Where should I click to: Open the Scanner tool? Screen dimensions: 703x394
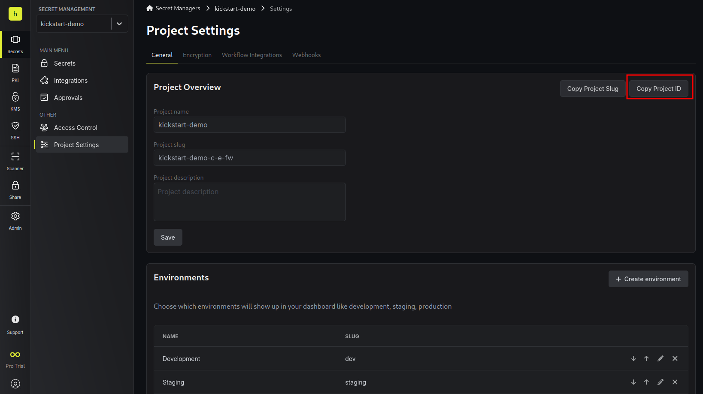pyautogui.click(x=15, y=161)
